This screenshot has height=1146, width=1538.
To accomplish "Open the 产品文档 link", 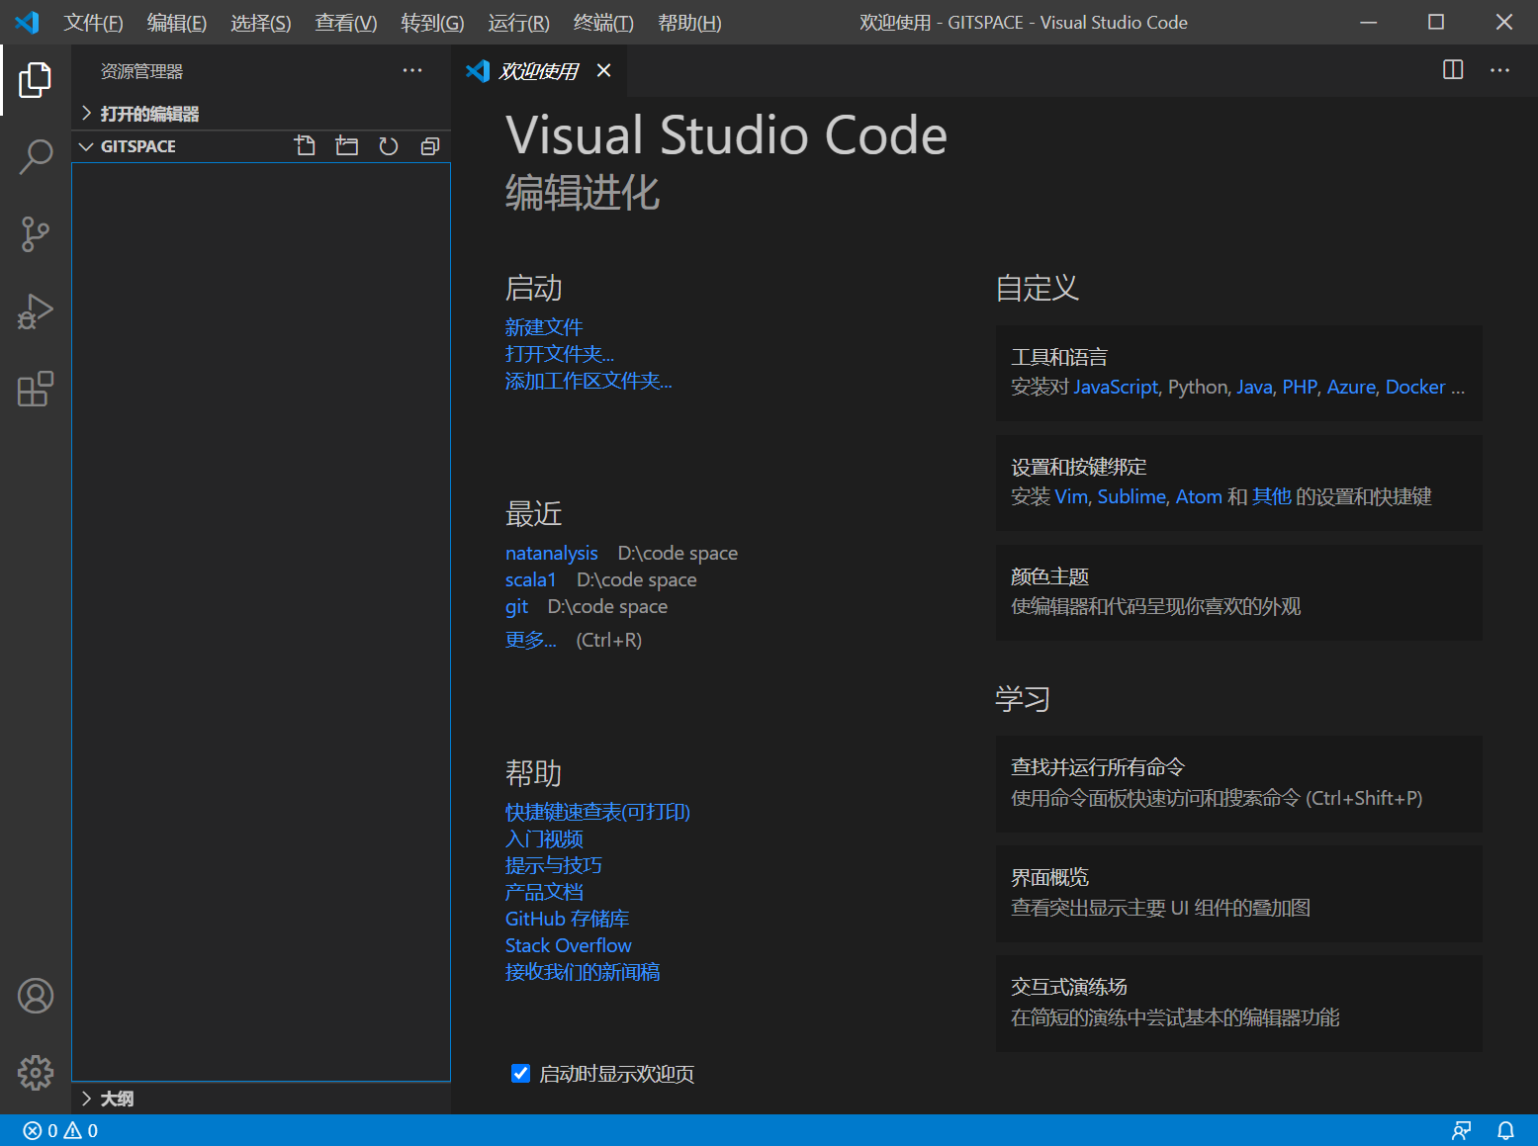I will [544, 892].
